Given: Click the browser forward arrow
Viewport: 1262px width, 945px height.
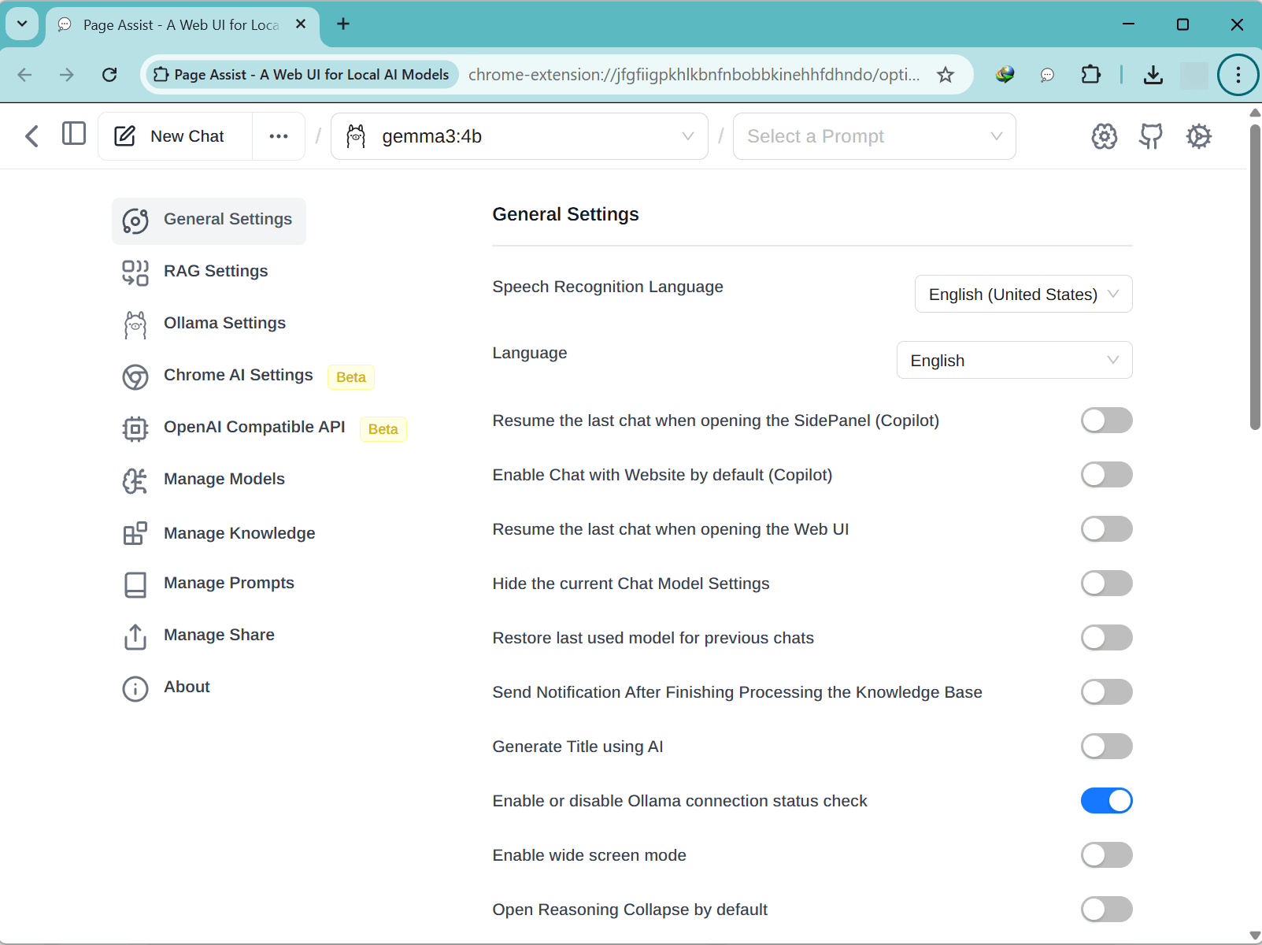Looking at the screenshot, I should pyautogui.click(x=67, y=75).
